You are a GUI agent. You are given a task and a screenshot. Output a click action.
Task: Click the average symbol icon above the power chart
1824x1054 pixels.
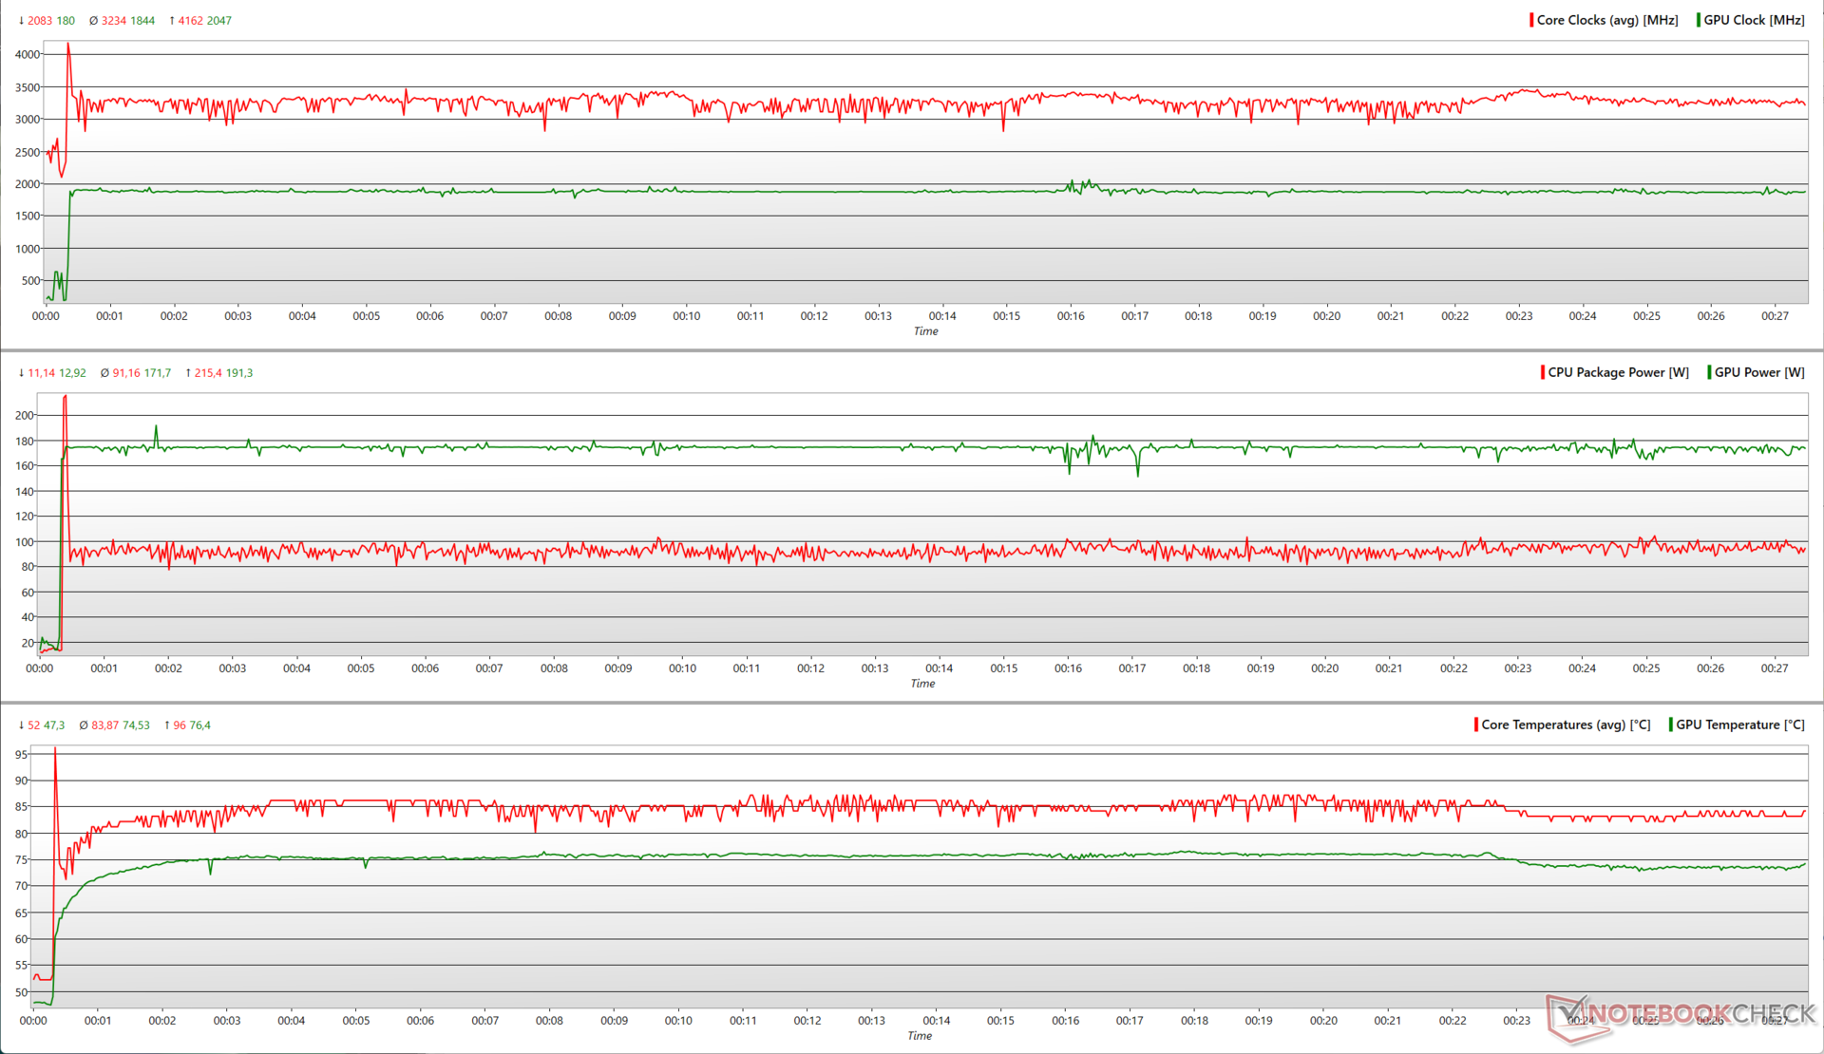tap(104, 373)
